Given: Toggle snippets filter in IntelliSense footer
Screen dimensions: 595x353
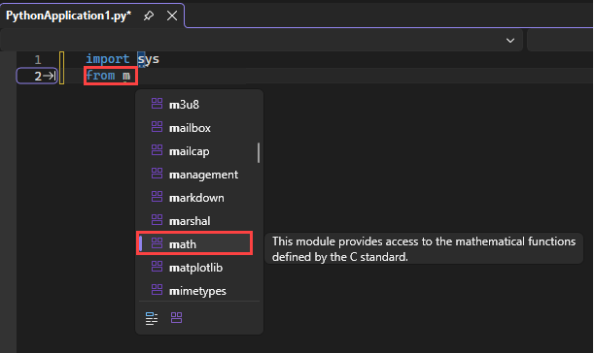Looking at the screenshot, I should click(152, 318).
